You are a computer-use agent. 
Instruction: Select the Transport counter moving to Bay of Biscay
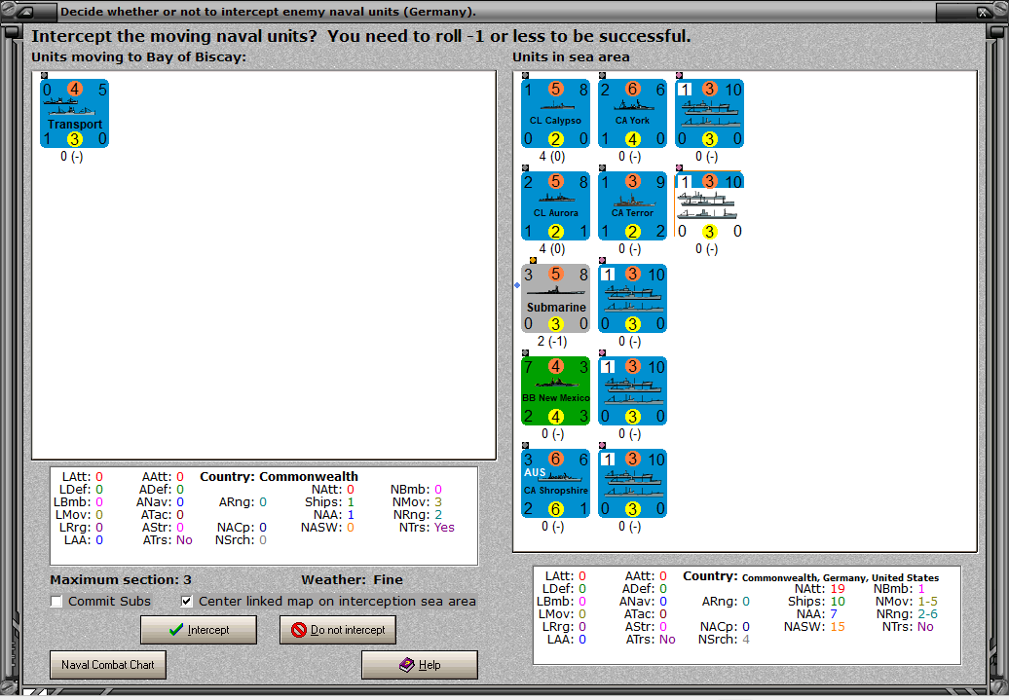pos(73,113)
